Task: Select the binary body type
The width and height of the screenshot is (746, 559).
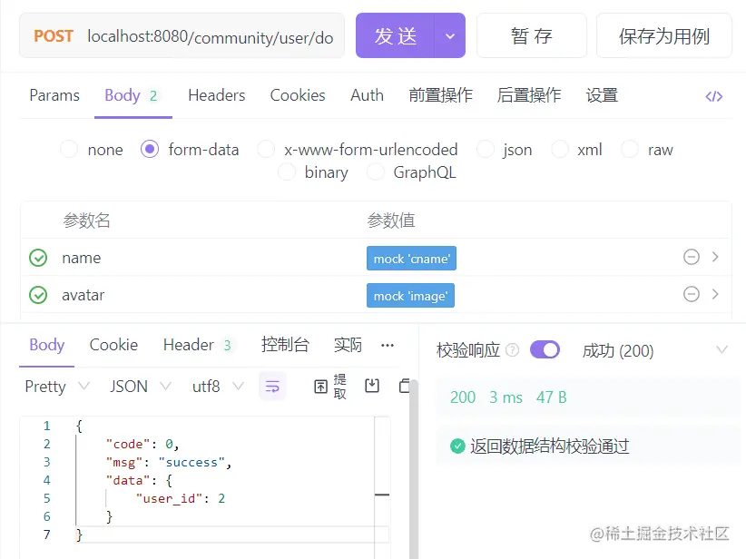Action: click(x=287, y=172)
